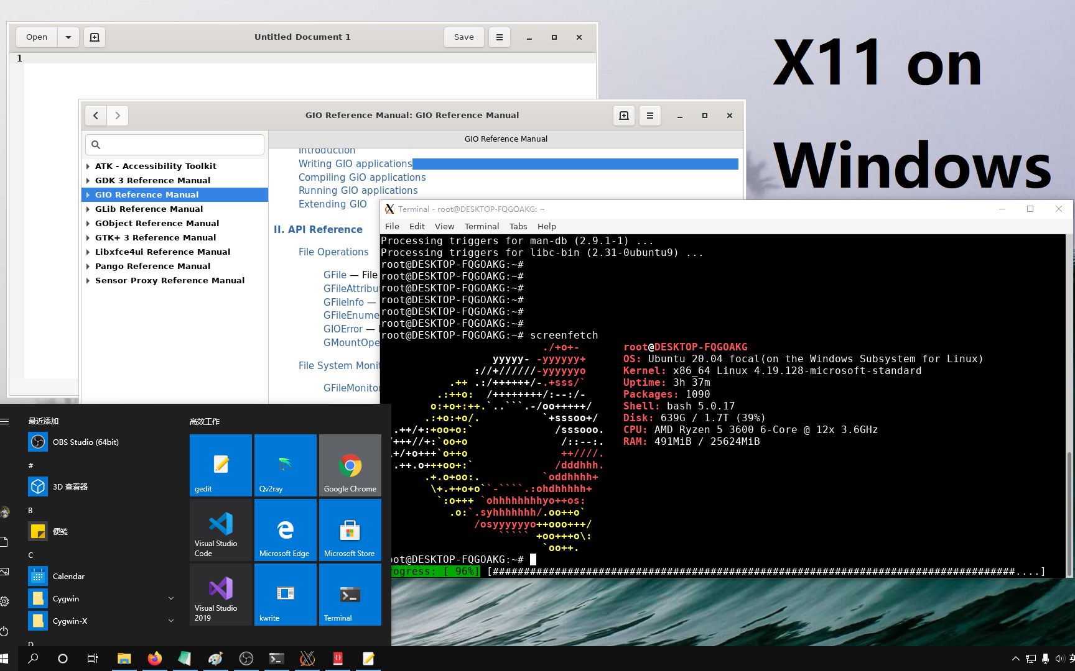Screen dimensions: 1075x671
Task: Open the terminal icon on taskbar
Action: (276, 659)
